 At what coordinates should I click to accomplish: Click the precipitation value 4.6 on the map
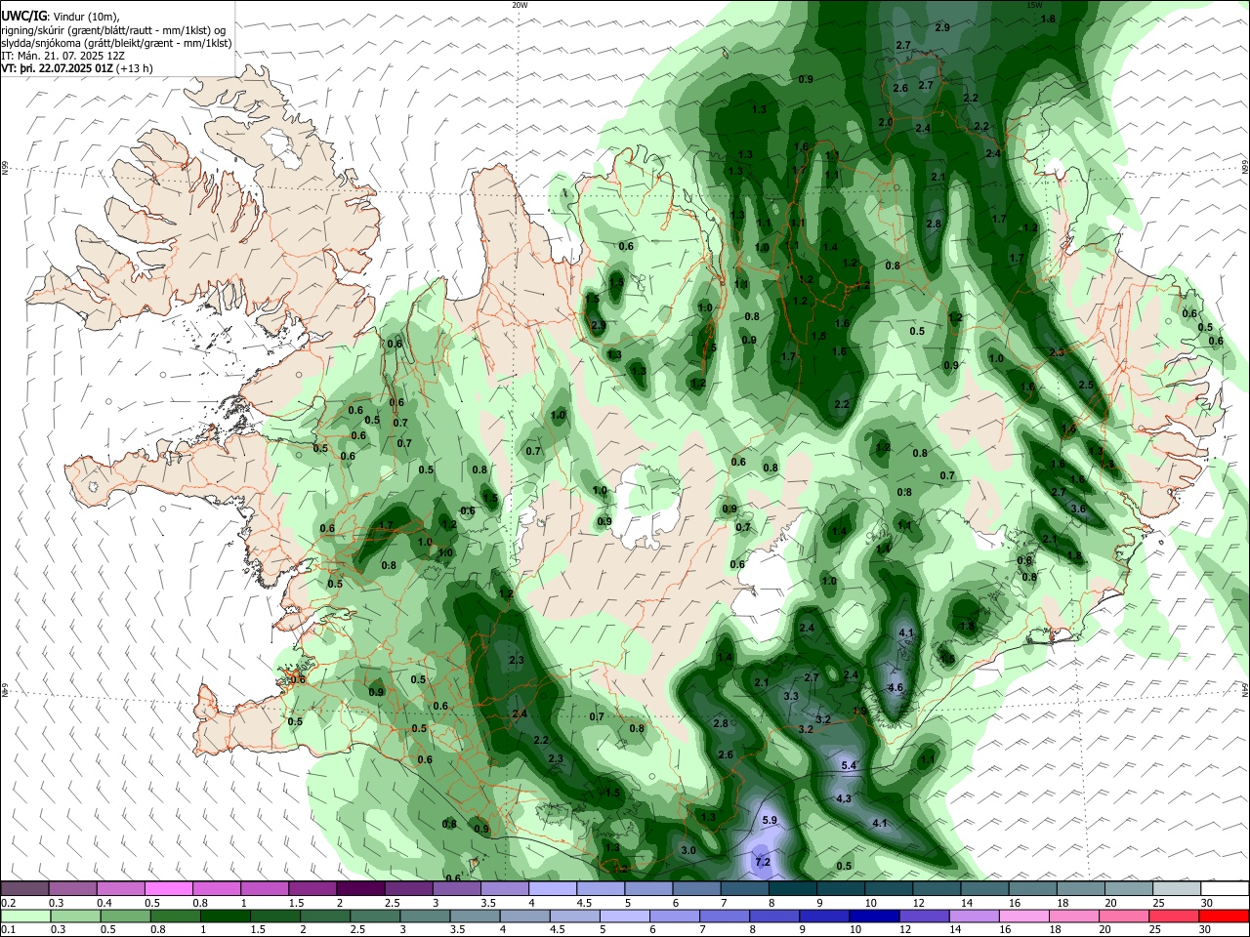(896, 688)
